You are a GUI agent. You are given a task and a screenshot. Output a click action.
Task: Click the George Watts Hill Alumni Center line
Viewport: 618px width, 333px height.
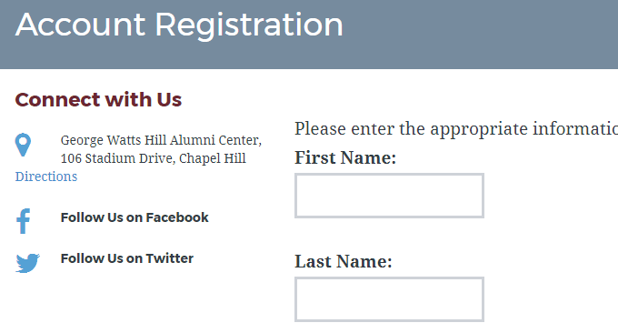161,140
